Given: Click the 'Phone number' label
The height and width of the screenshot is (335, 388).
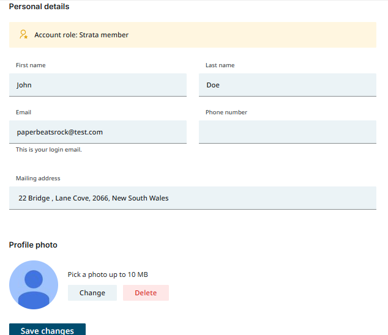Looking at the screenshot, I should (x=226, y=112).
